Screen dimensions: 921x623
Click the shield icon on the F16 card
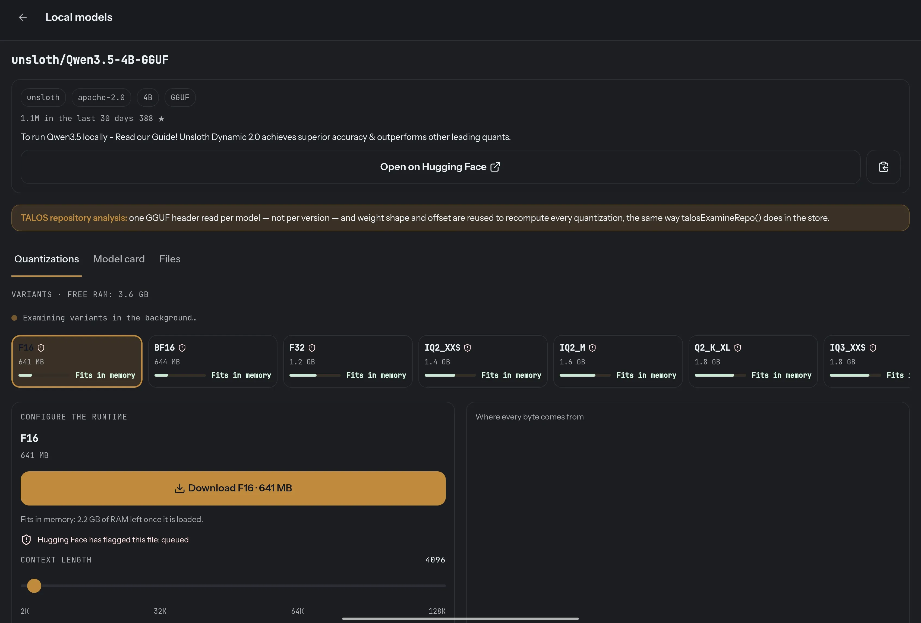coord(41,348)
